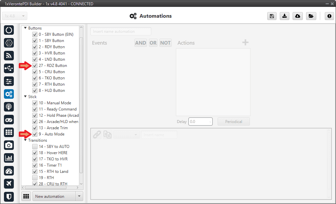Toggle the 9 - Auto Mode checkbox

pyautogui.click(x=35, y=134)
